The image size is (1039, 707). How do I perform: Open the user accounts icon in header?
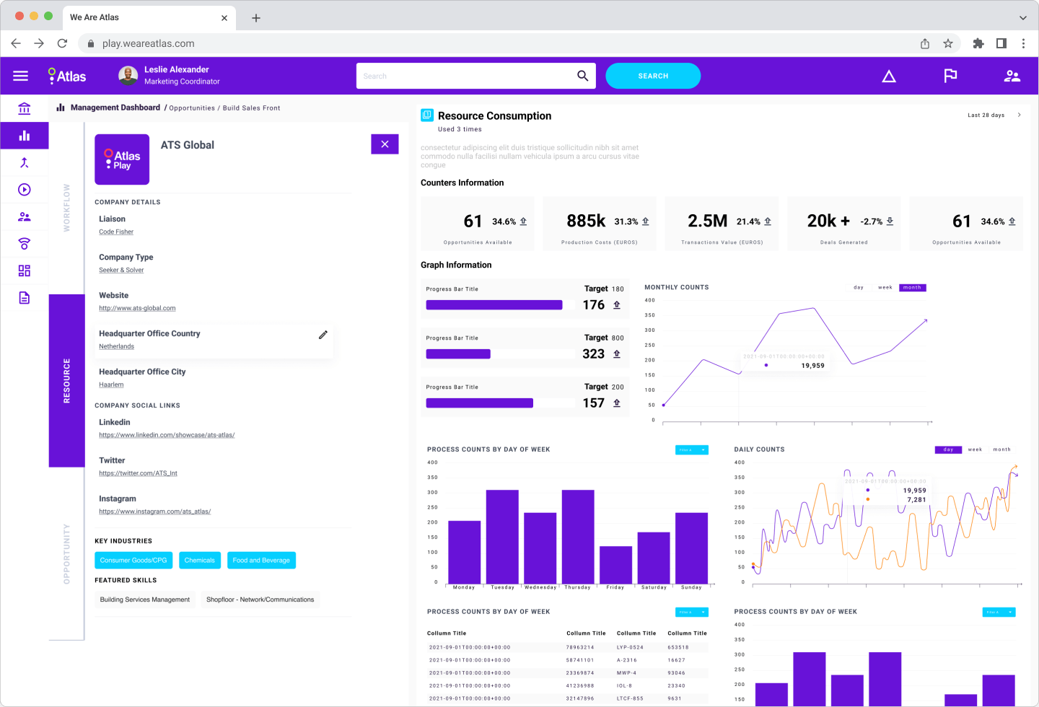coord(1012,76)
